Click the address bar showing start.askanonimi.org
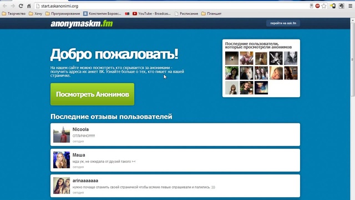The image size is (355, 200). click(x=172, y=6)
